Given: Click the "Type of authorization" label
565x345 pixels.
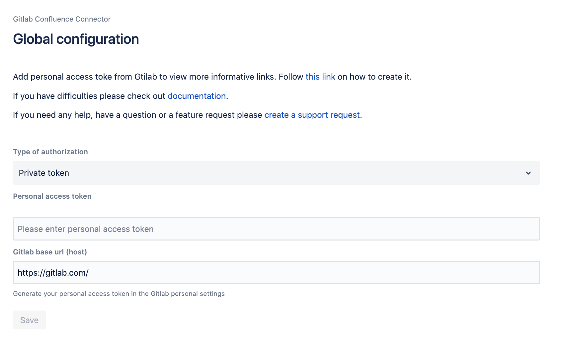Looking at the screenshot, I should [50, 152].
